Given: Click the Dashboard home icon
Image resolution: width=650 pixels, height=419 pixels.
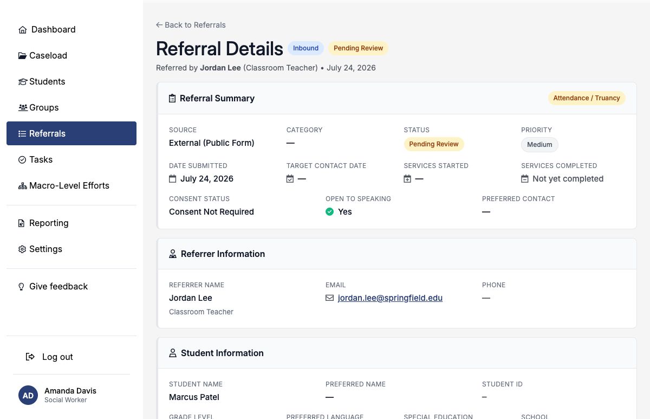Looking at the screenshot, I should pyautogui.click(x=23, y=30).
